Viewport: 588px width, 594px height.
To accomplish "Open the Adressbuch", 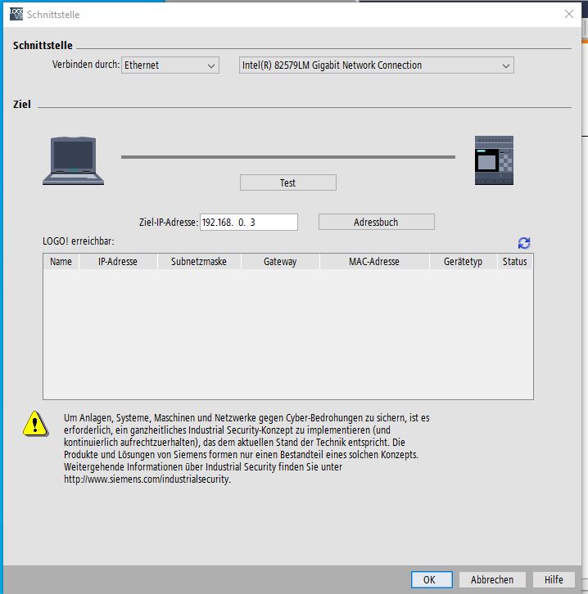I will point(376,222).
